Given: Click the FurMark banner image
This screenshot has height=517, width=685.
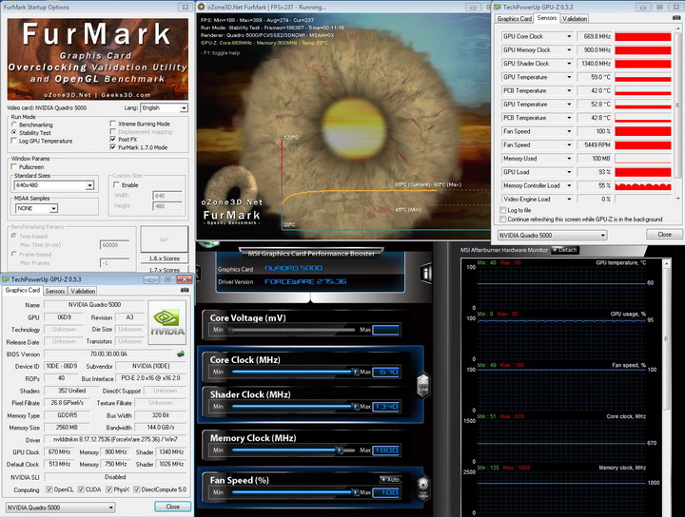Looking at the screenshot, I should [x=96, y=59].
